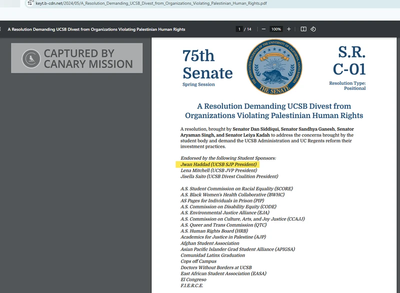Click the "Culture, Arts, and Joy Justice (CCAJJ)" line
The image size is (400, 293).
242,219
